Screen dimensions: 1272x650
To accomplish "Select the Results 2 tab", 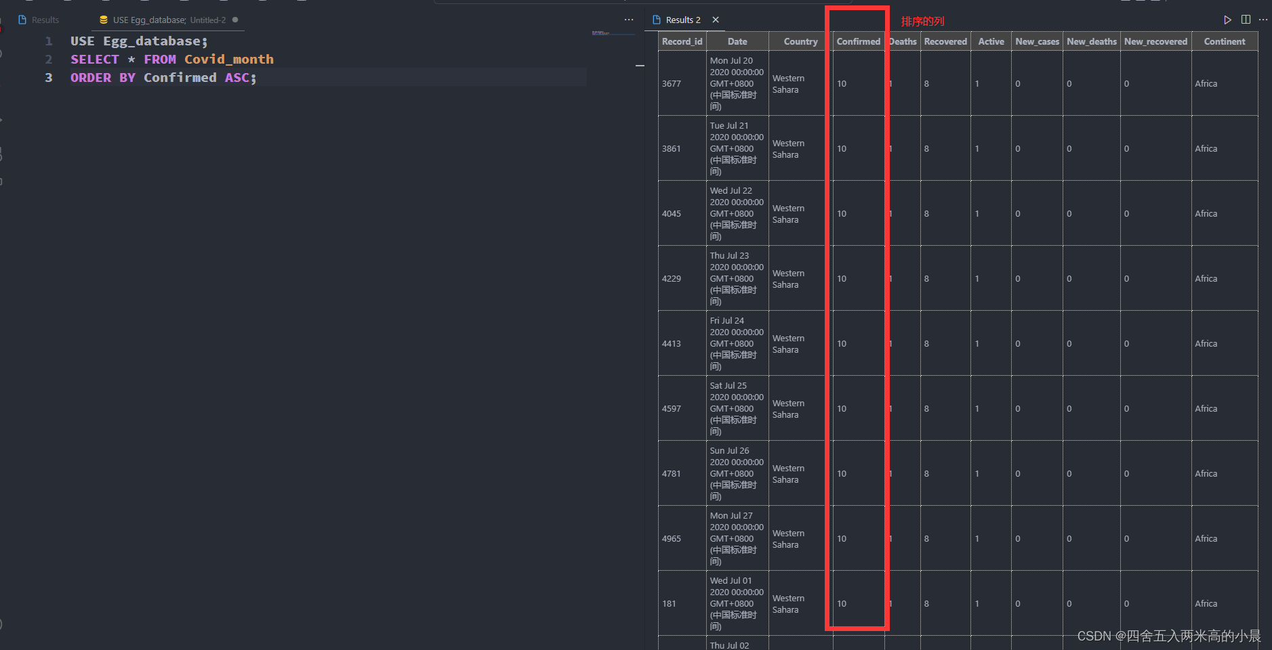I will coord(683,20).
